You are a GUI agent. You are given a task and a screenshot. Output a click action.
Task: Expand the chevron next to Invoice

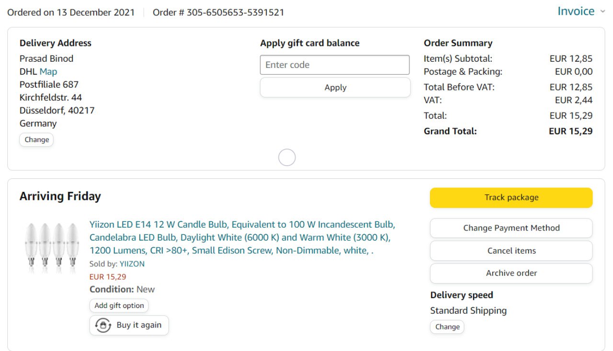click(x=602, y=12)
